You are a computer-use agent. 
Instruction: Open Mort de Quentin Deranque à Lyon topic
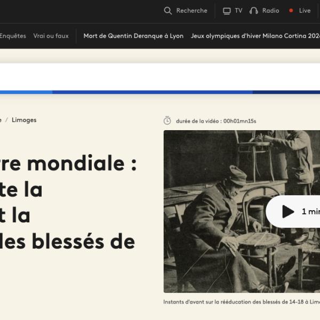coord(133,36)
